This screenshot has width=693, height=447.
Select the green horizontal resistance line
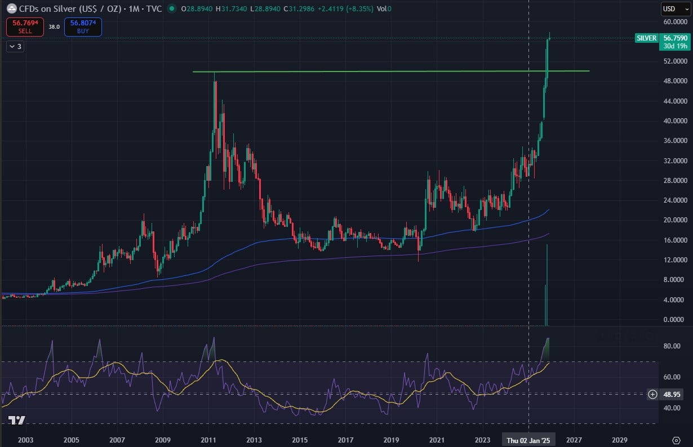(366, 71)
